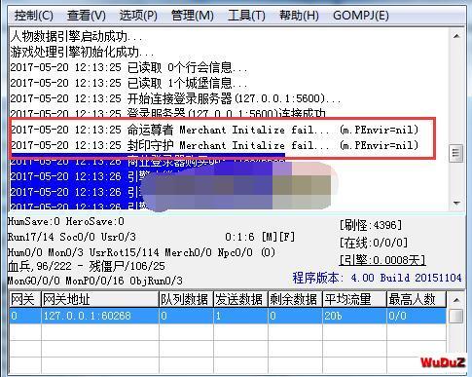Open the 选项(P) menu
The height and width of the screenshot is (377, 472).
point(138,16)
